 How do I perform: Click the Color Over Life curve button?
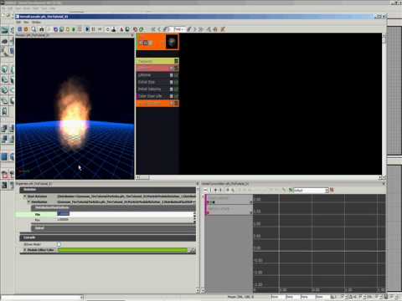pos(176,96)
